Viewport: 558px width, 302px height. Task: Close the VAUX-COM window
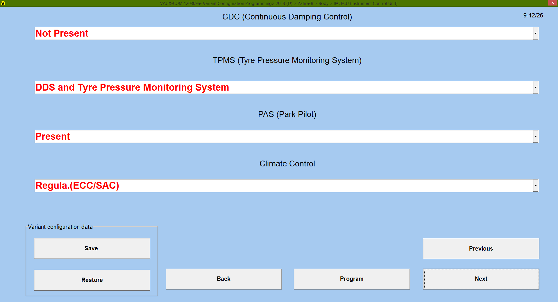pos(552,3)
